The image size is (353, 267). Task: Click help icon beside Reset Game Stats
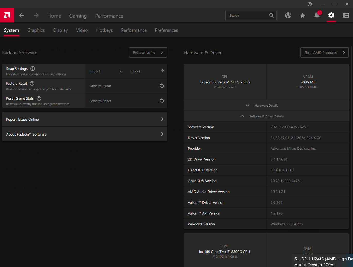click(x=39, y=98)
